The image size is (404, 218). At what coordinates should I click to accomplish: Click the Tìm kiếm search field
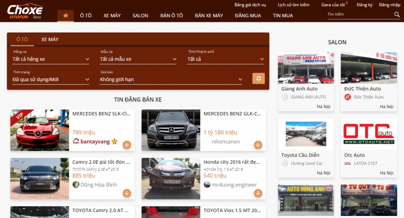coord(360,14)
